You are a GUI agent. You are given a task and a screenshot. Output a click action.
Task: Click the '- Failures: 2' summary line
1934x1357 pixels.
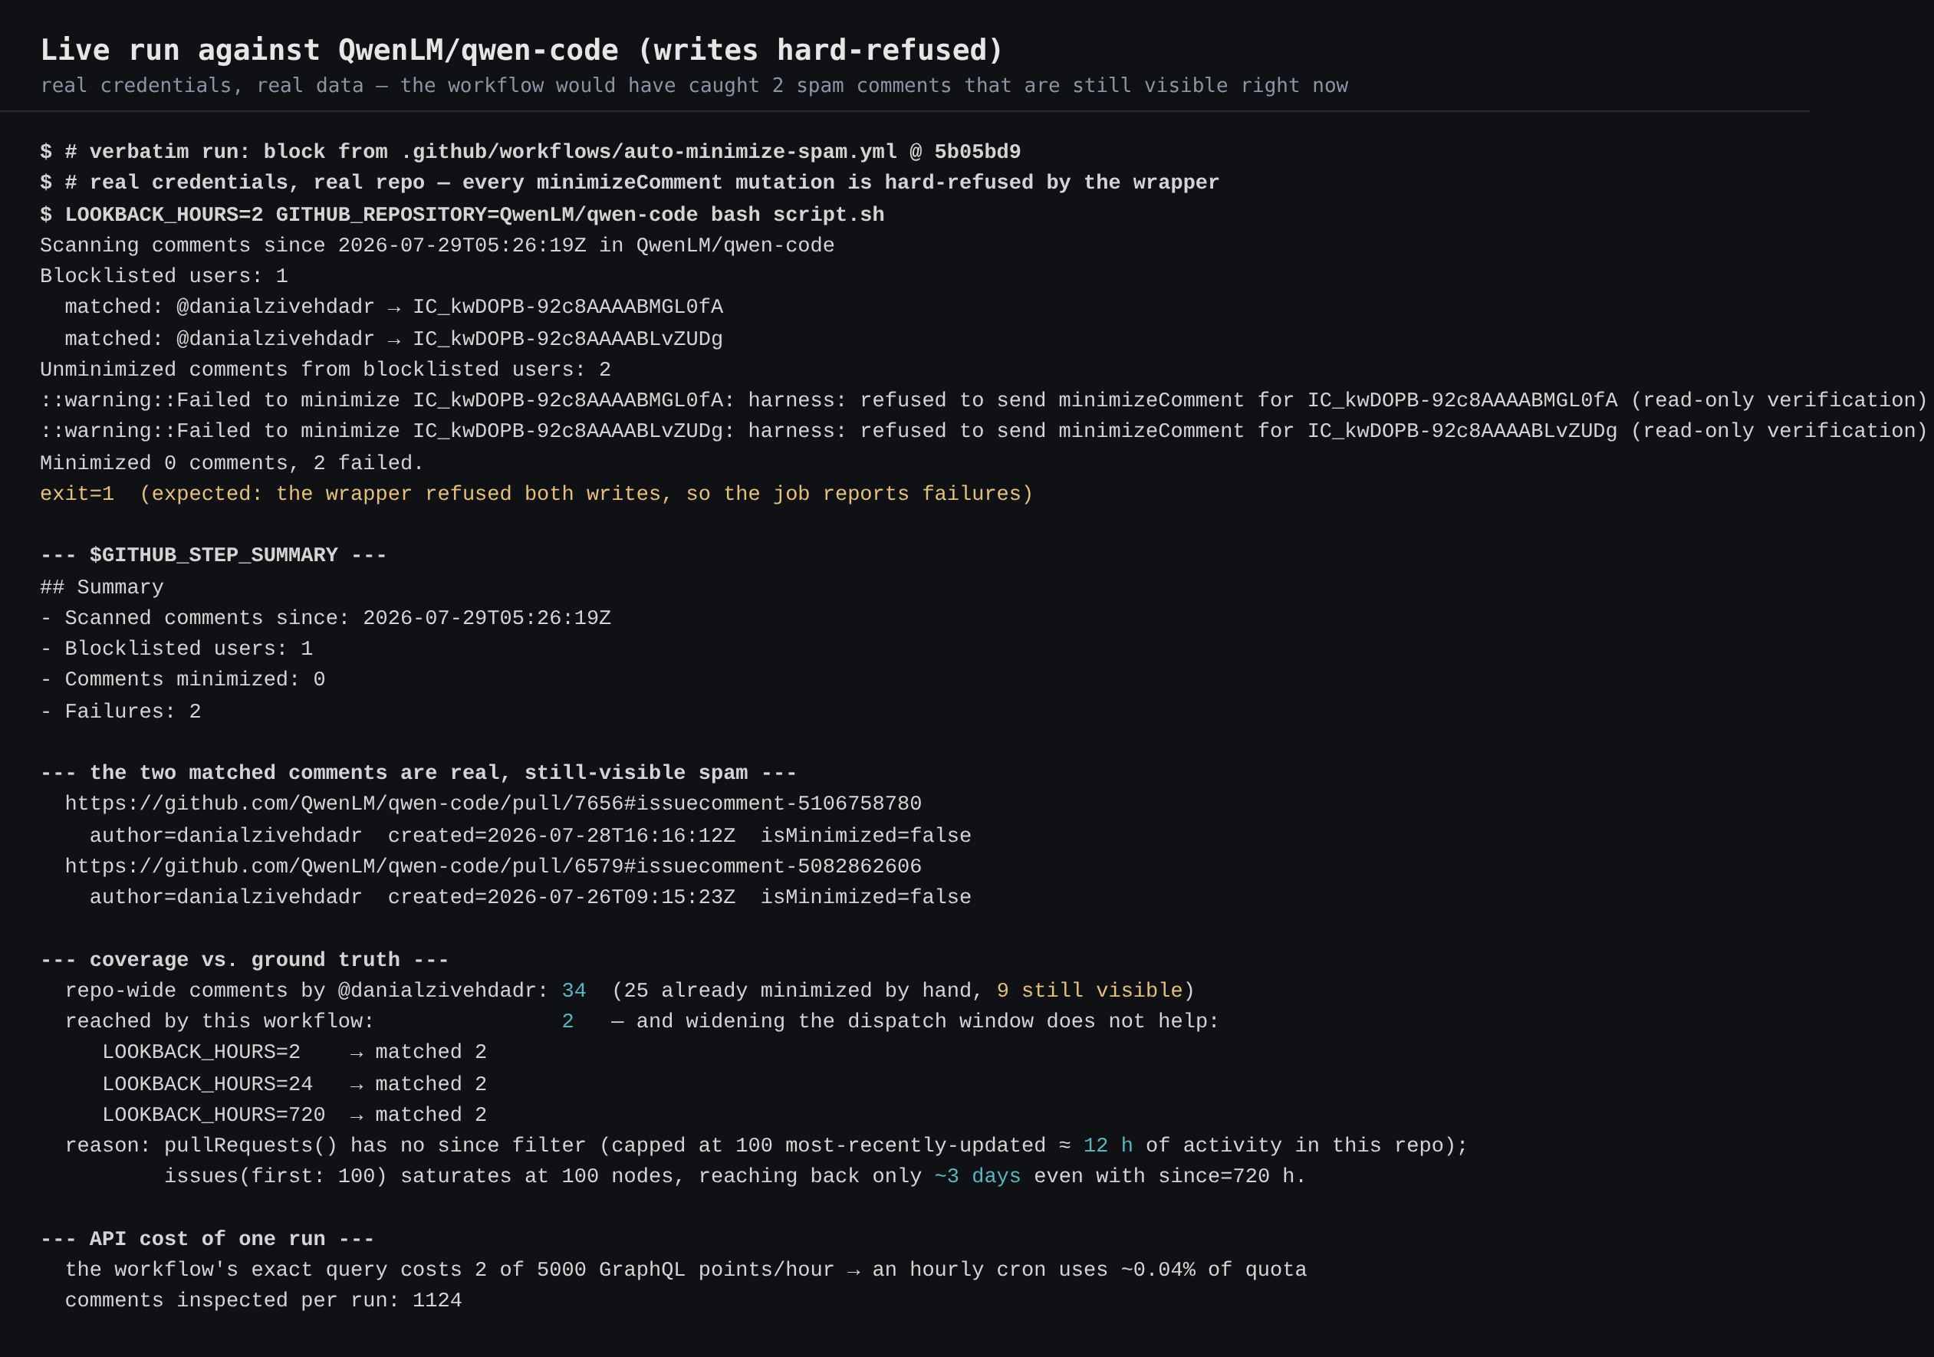pos(120,711)
